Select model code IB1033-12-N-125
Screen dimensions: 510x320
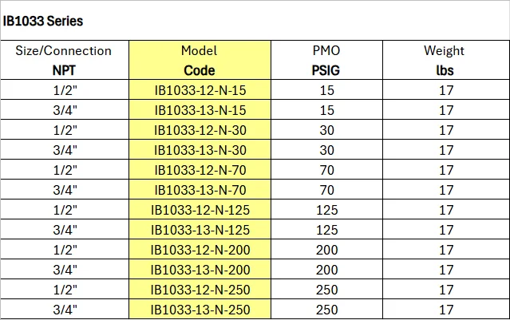click(200, 210)
